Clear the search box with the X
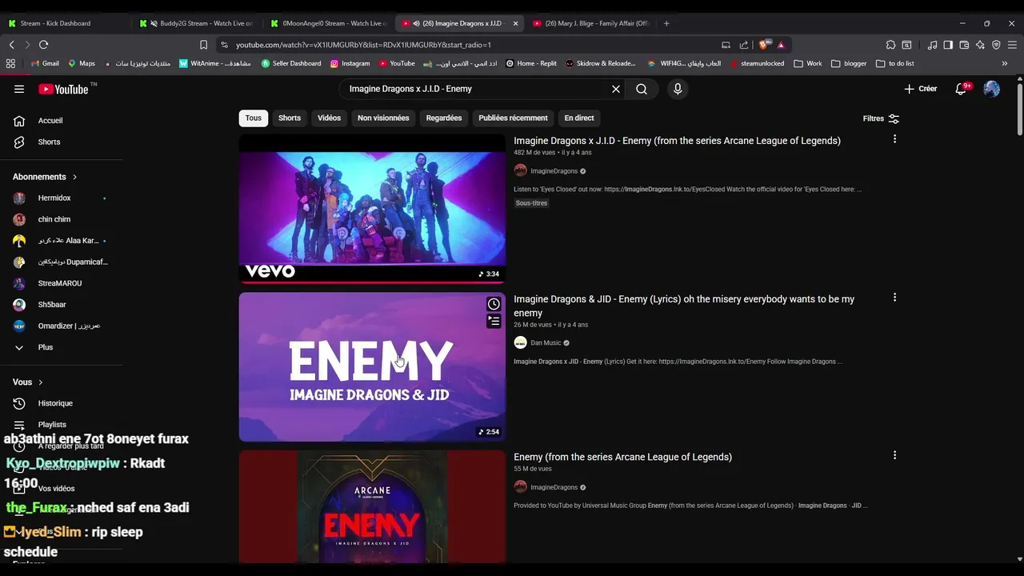 pos(616,89)
